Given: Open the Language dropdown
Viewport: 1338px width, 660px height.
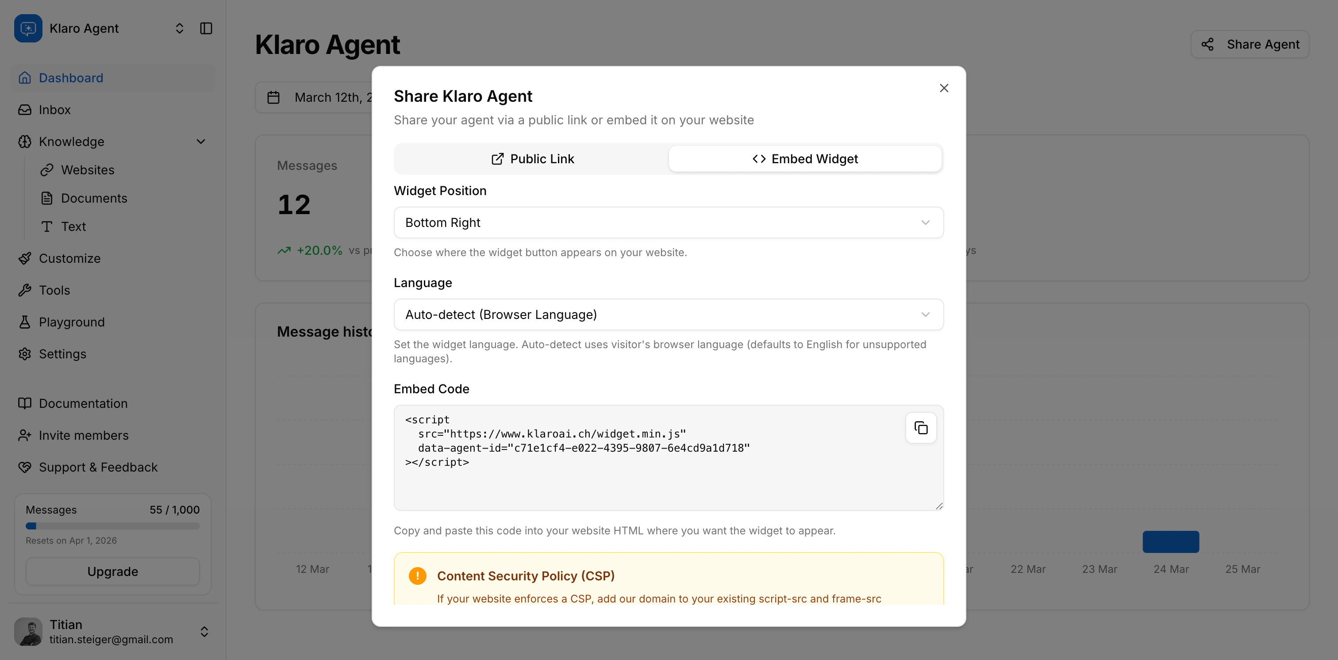Looking at the screenshot, I should coord(668,314).
